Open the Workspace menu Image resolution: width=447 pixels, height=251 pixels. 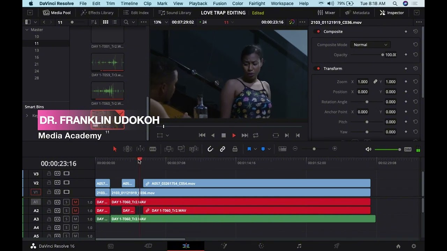click(x=282, y=3)
